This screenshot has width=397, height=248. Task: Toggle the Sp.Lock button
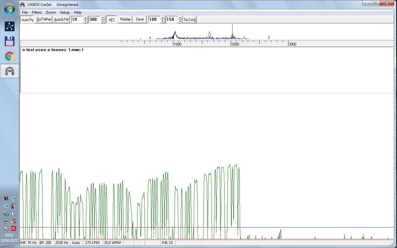pos(190,20)
